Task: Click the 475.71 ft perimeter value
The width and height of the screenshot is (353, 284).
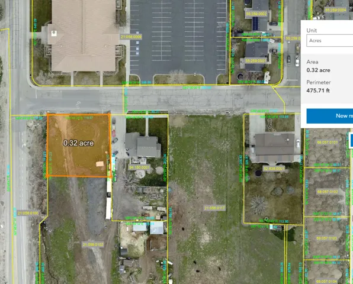Action: tap(318, 91)
